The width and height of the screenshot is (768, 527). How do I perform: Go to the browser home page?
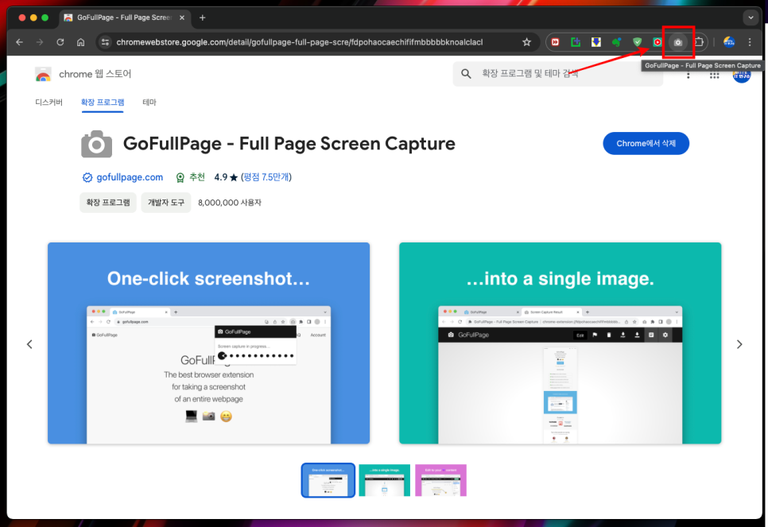tap(81, 42)
